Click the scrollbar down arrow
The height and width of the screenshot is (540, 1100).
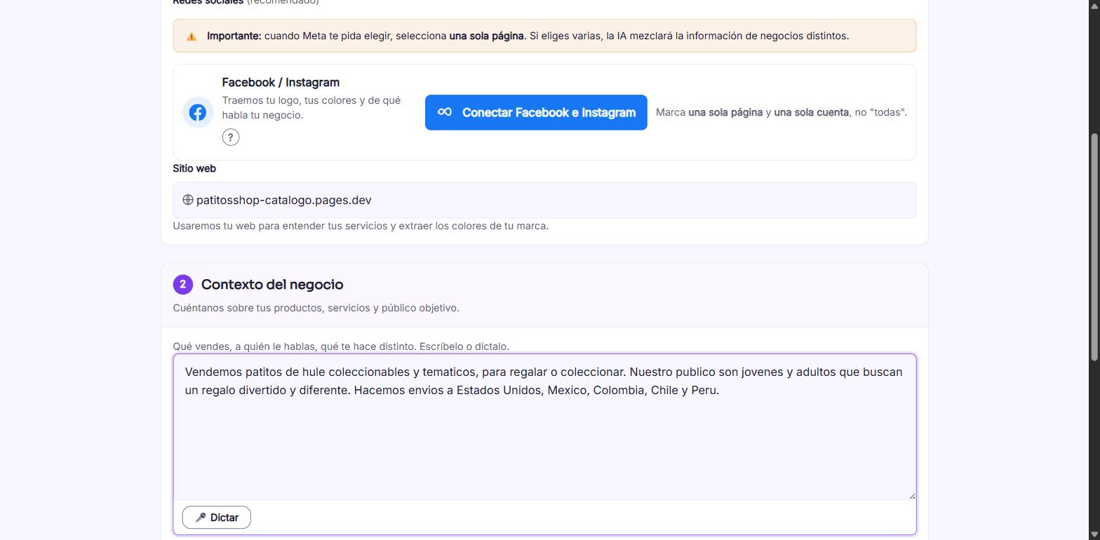click(x=1094, y=535)
